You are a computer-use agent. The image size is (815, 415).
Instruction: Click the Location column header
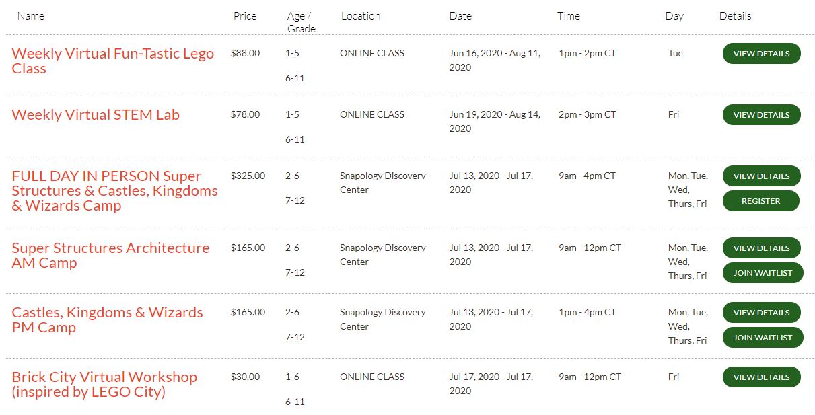[x=361, y=15]
